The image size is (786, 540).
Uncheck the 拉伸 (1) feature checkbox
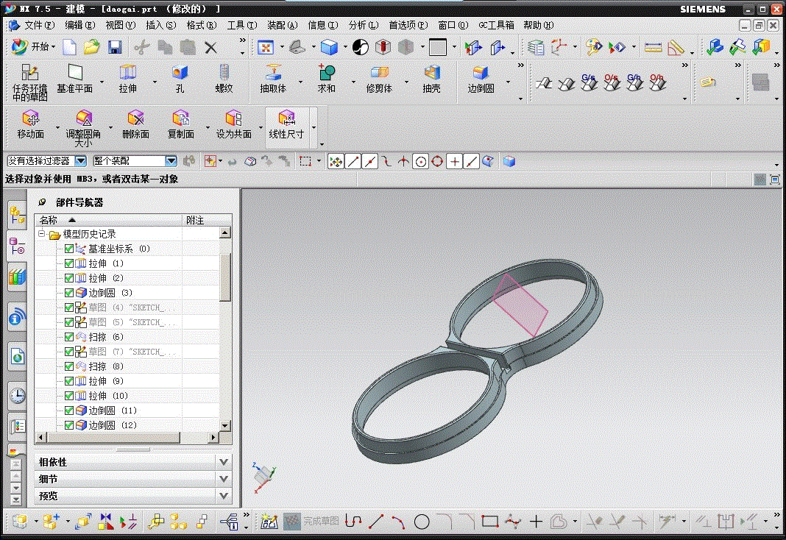69,263
